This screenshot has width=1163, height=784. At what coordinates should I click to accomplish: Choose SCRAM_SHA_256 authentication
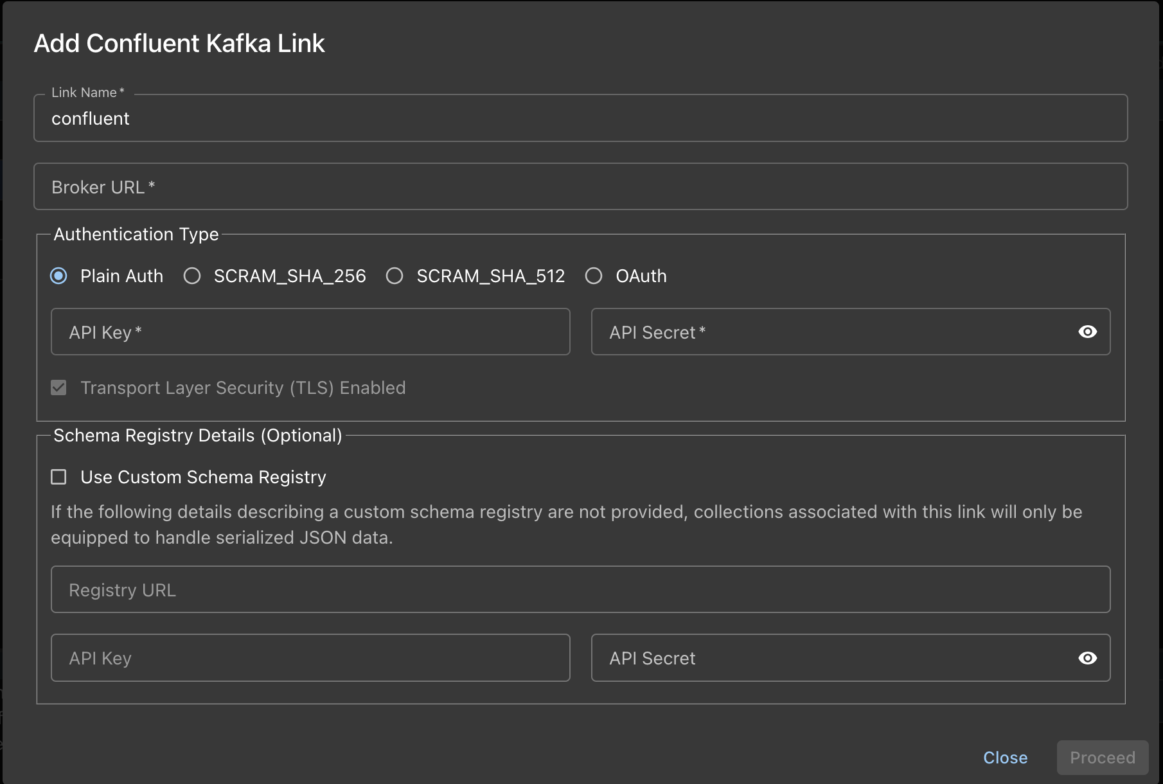point(192,276)
